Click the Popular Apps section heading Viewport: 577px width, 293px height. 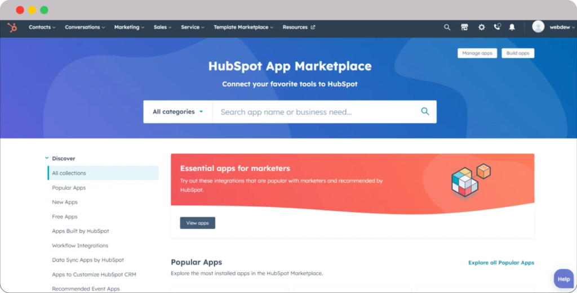pos(197,262)
